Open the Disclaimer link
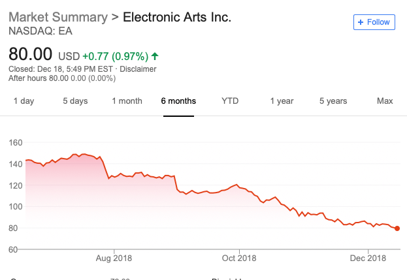 coord(138,69)
